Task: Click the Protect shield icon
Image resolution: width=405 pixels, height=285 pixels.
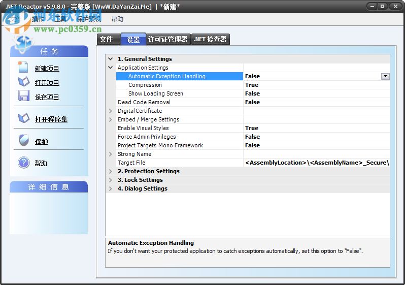Action: 24,140
